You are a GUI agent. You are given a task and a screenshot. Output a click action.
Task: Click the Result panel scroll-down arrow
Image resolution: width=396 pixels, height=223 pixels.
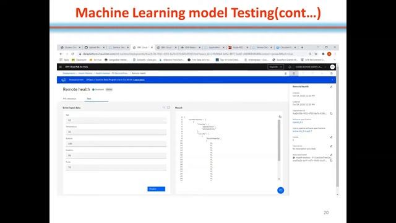pyautogui.click(x=279, y=179)
